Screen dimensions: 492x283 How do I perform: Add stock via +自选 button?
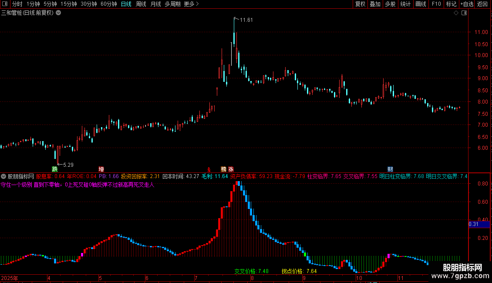[x=467, y=4]
